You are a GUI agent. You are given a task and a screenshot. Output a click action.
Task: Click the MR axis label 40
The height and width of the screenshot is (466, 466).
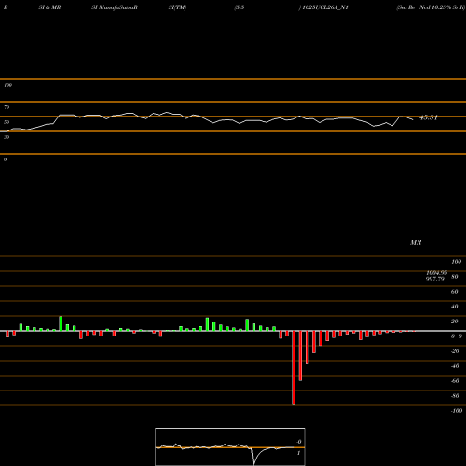coord(455,307)
